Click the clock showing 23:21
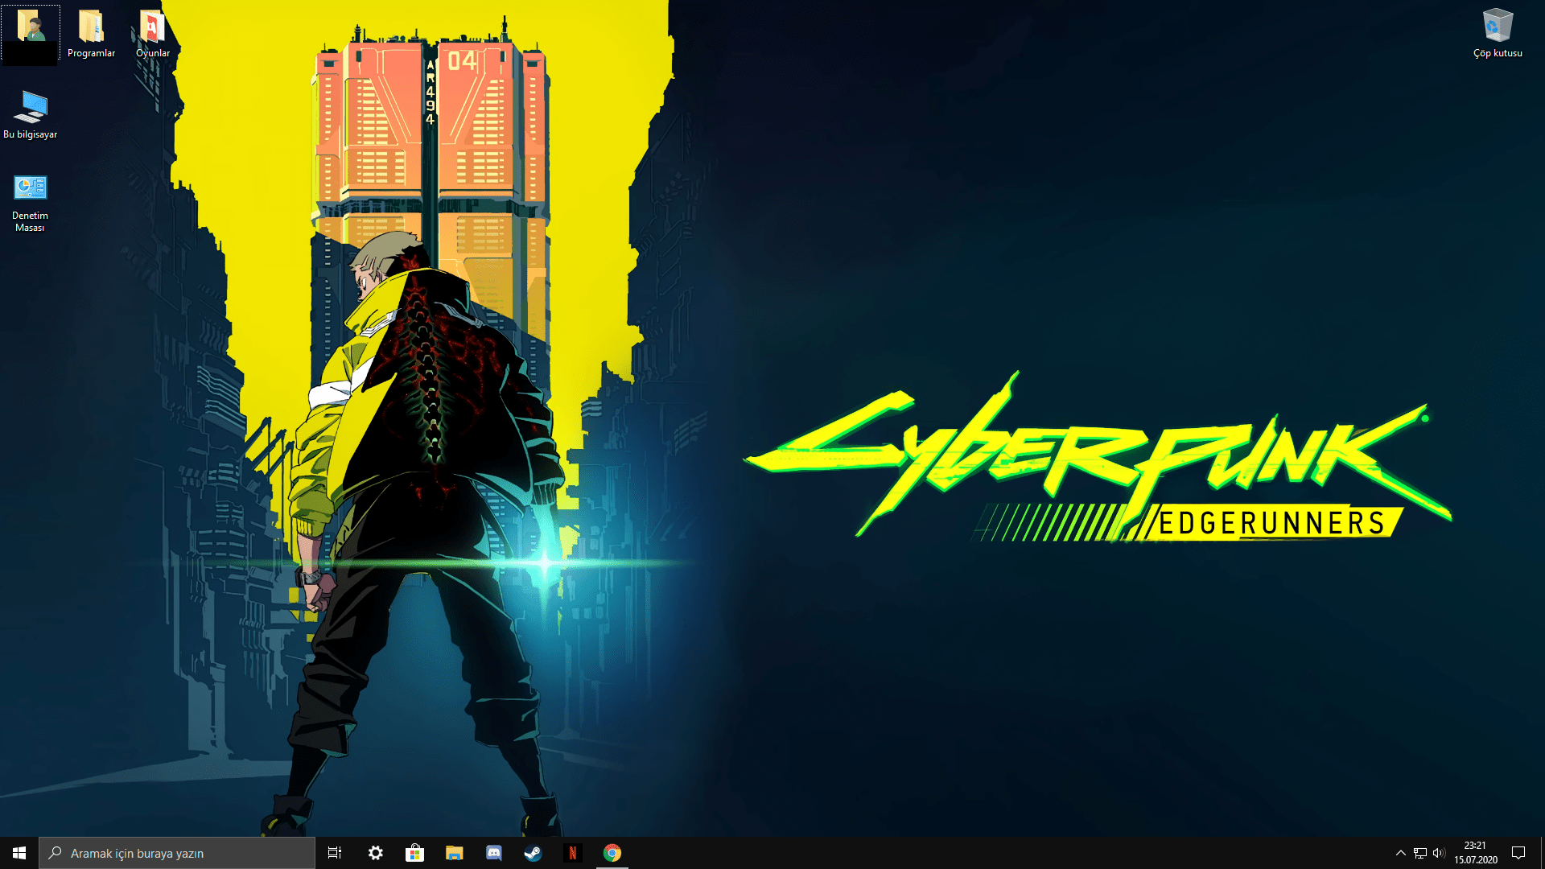Screen dimensions: 1545x869 (x=1475, y=853)
